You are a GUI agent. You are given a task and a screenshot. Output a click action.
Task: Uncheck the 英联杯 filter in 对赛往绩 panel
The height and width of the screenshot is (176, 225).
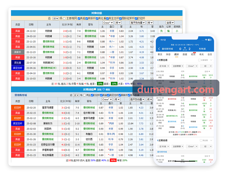87,19
